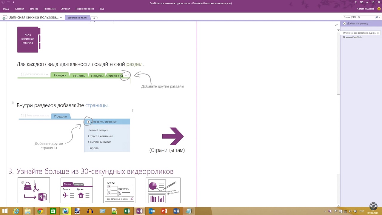Image resolution: width=382 pixels, height=215 pixels.
Task: Launch Google Chrome from the taskbar
Action: point(40,211)
